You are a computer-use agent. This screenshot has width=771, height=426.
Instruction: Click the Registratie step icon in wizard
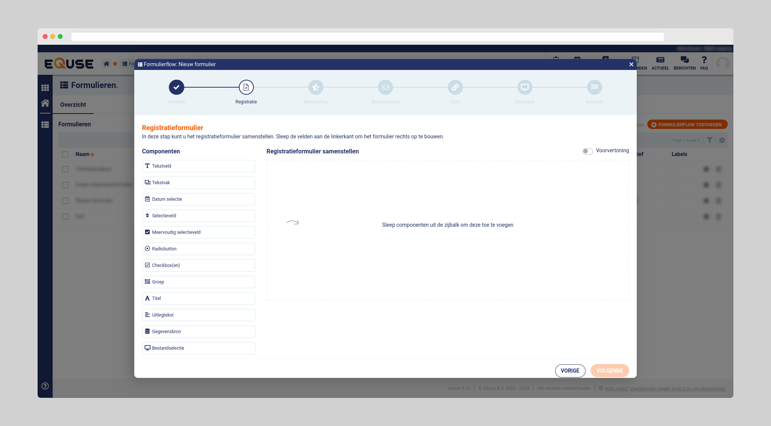(246, 87)
